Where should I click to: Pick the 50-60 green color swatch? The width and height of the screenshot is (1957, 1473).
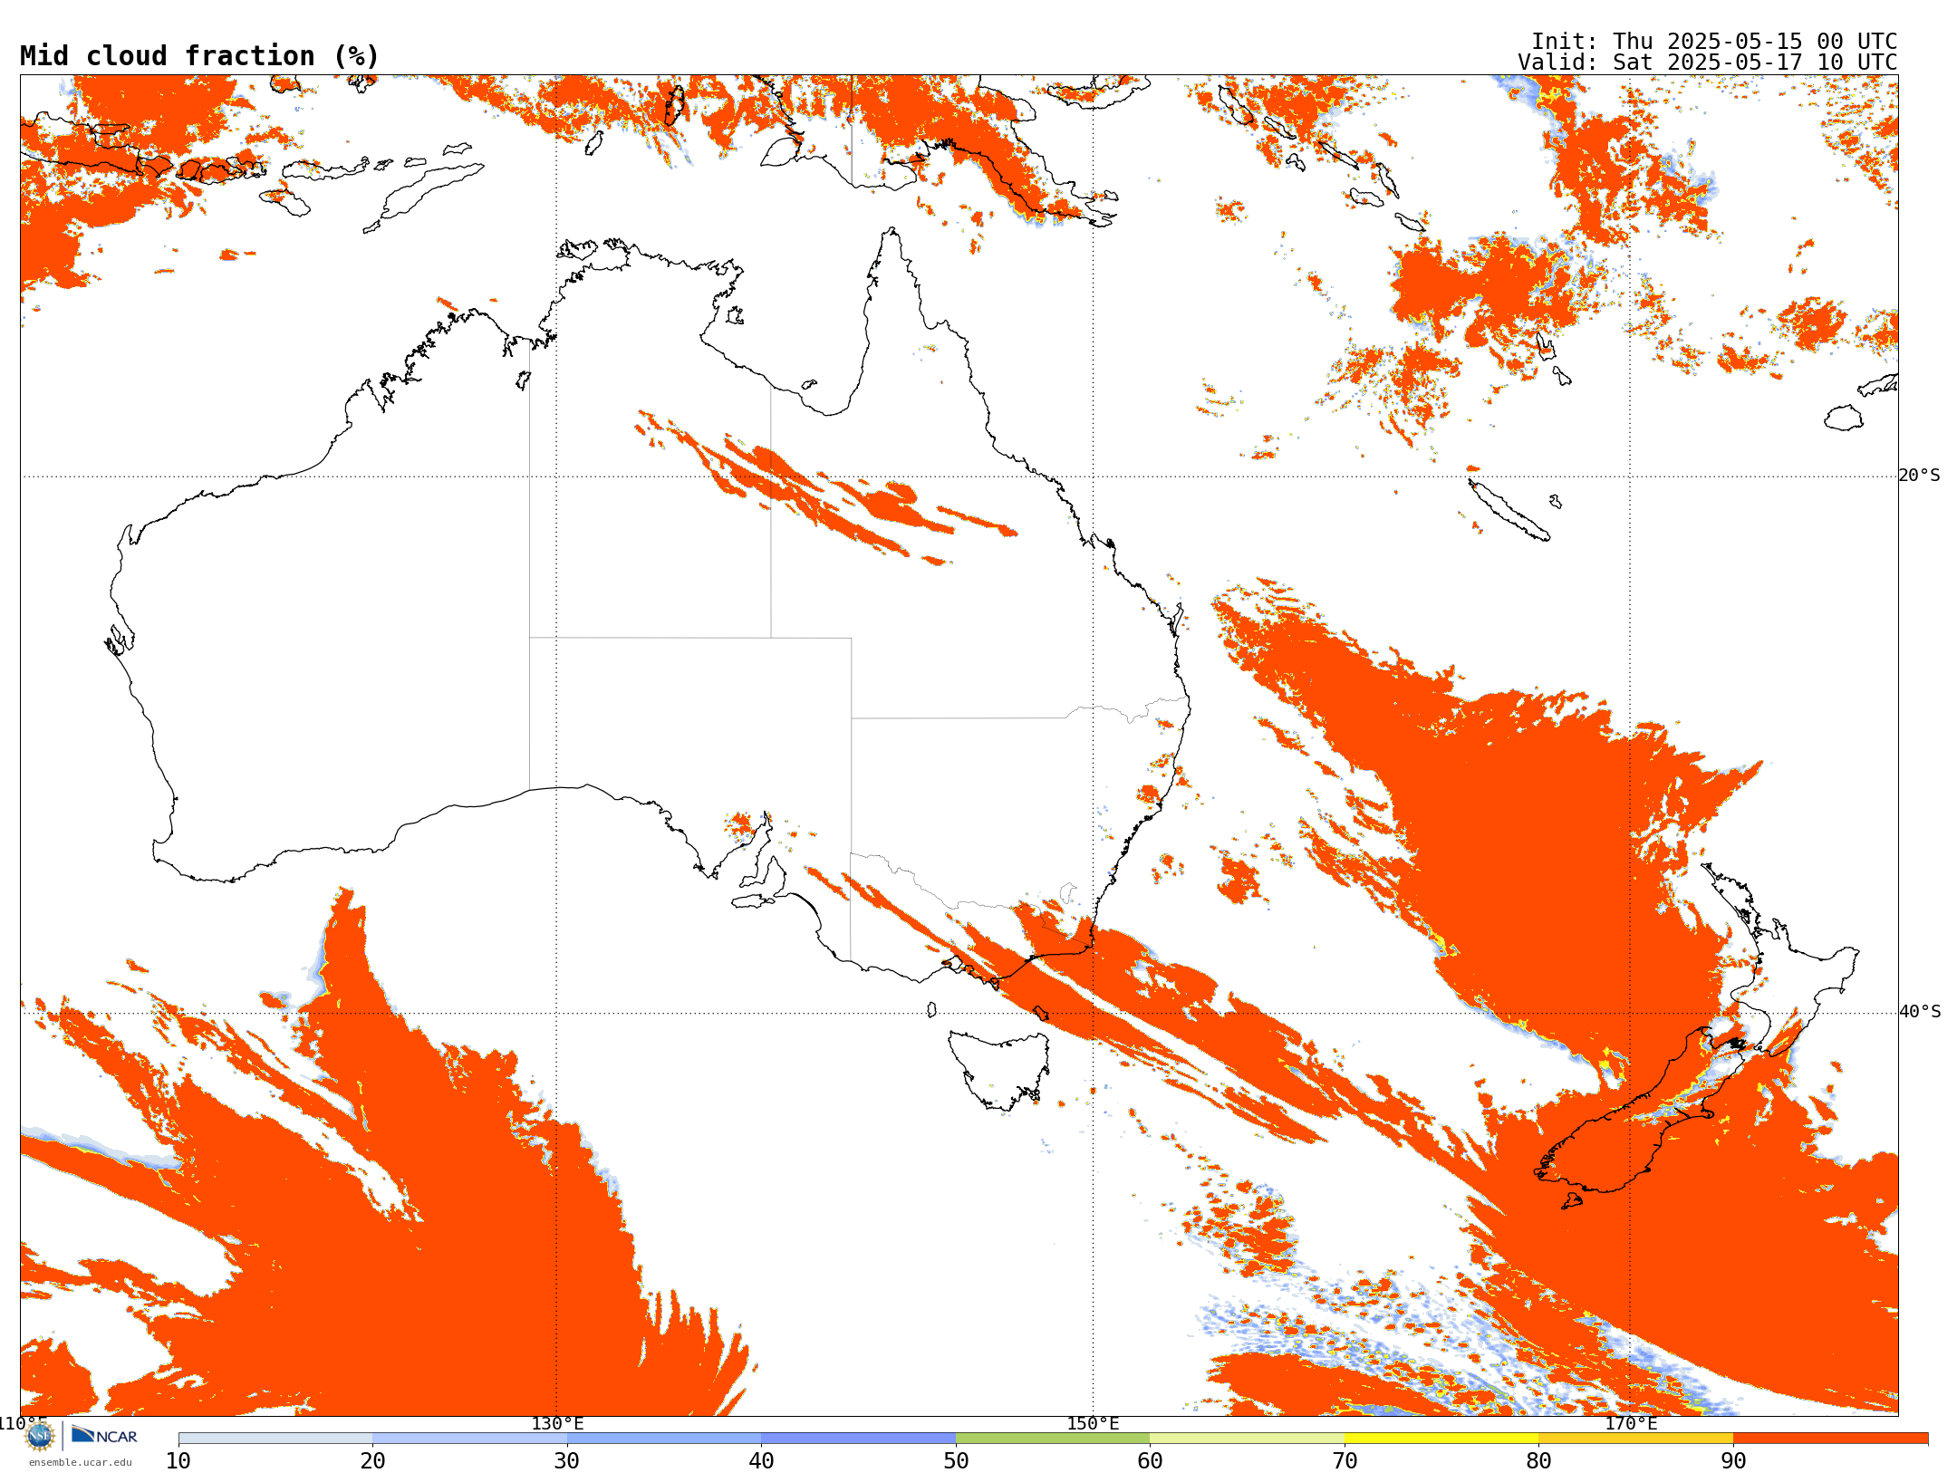[x=1053, y=1439]
